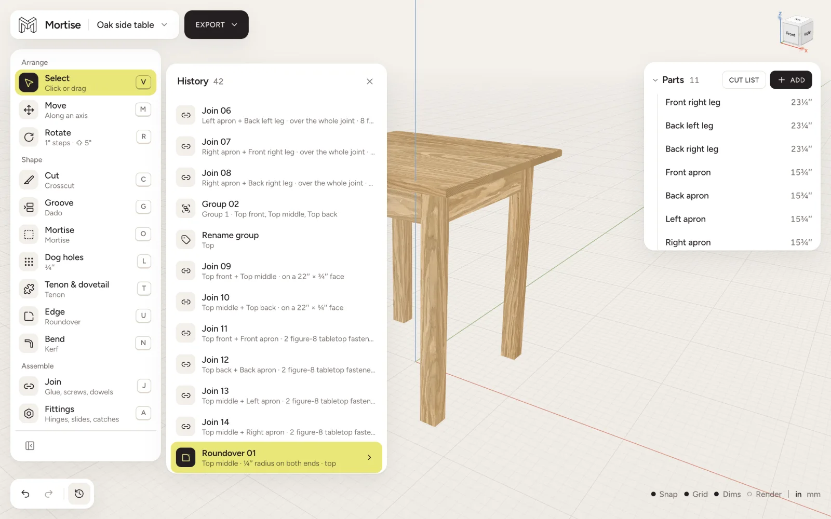This screenshot has width=831, height=519.
Task: Open the Cut List
Action: (744, 80)
